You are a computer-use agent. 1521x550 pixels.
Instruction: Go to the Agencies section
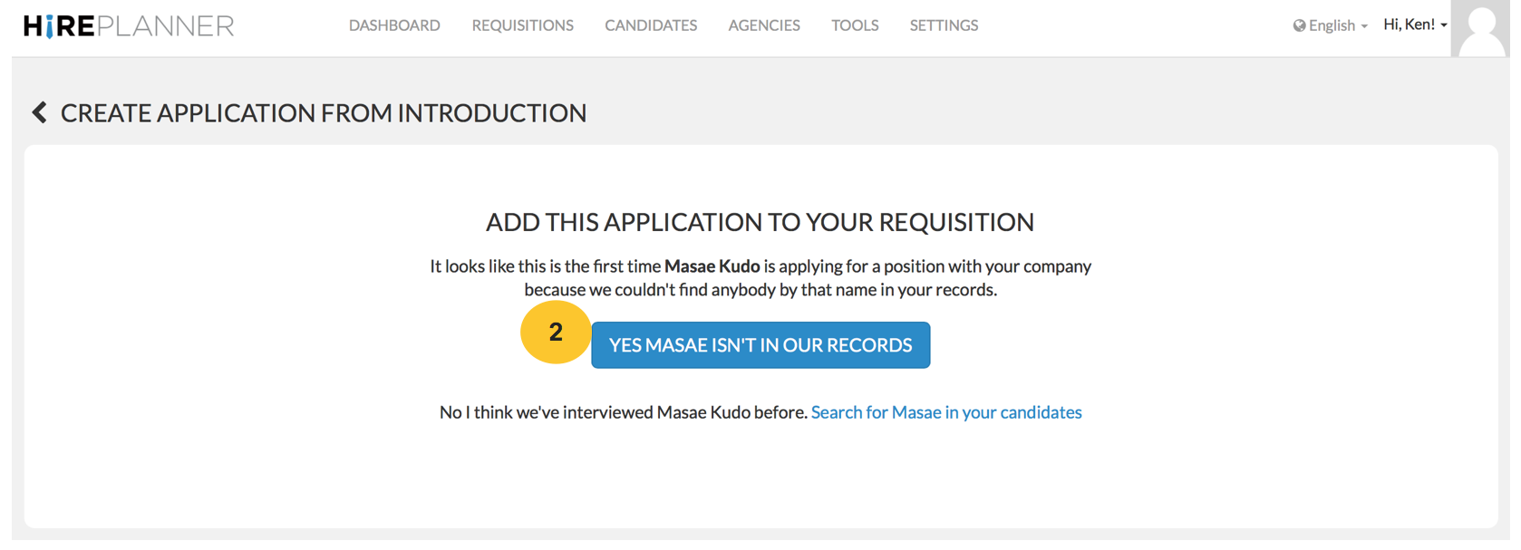[x=764, y=25]
